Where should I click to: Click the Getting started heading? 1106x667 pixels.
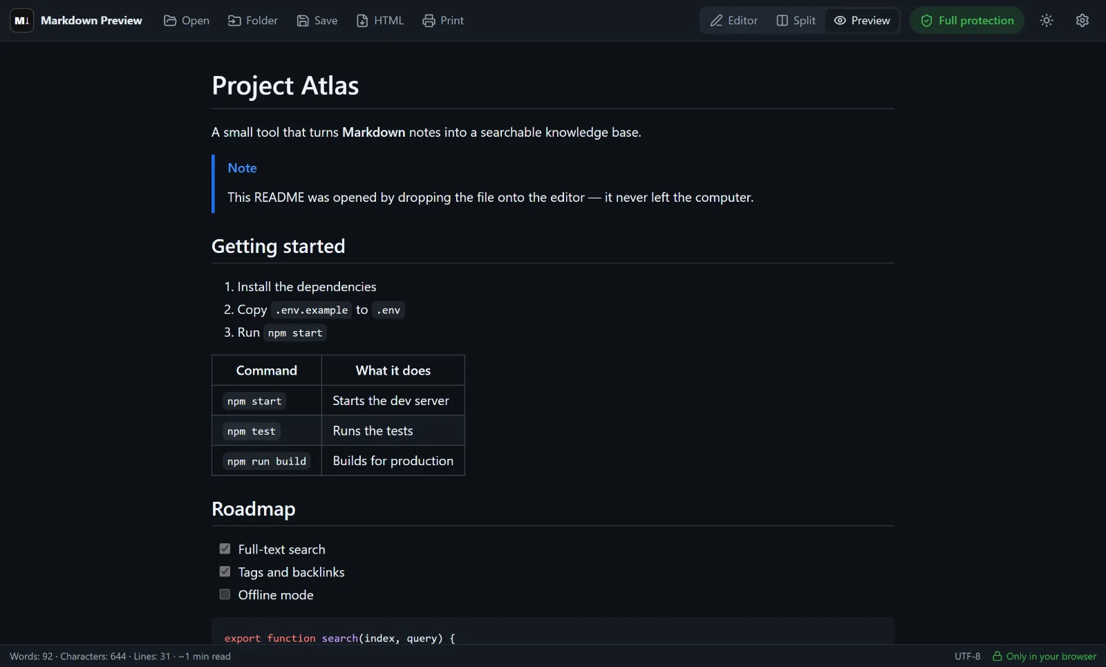point(279,246)
